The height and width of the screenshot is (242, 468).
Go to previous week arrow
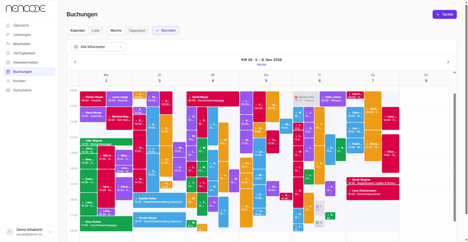(75, 62)
